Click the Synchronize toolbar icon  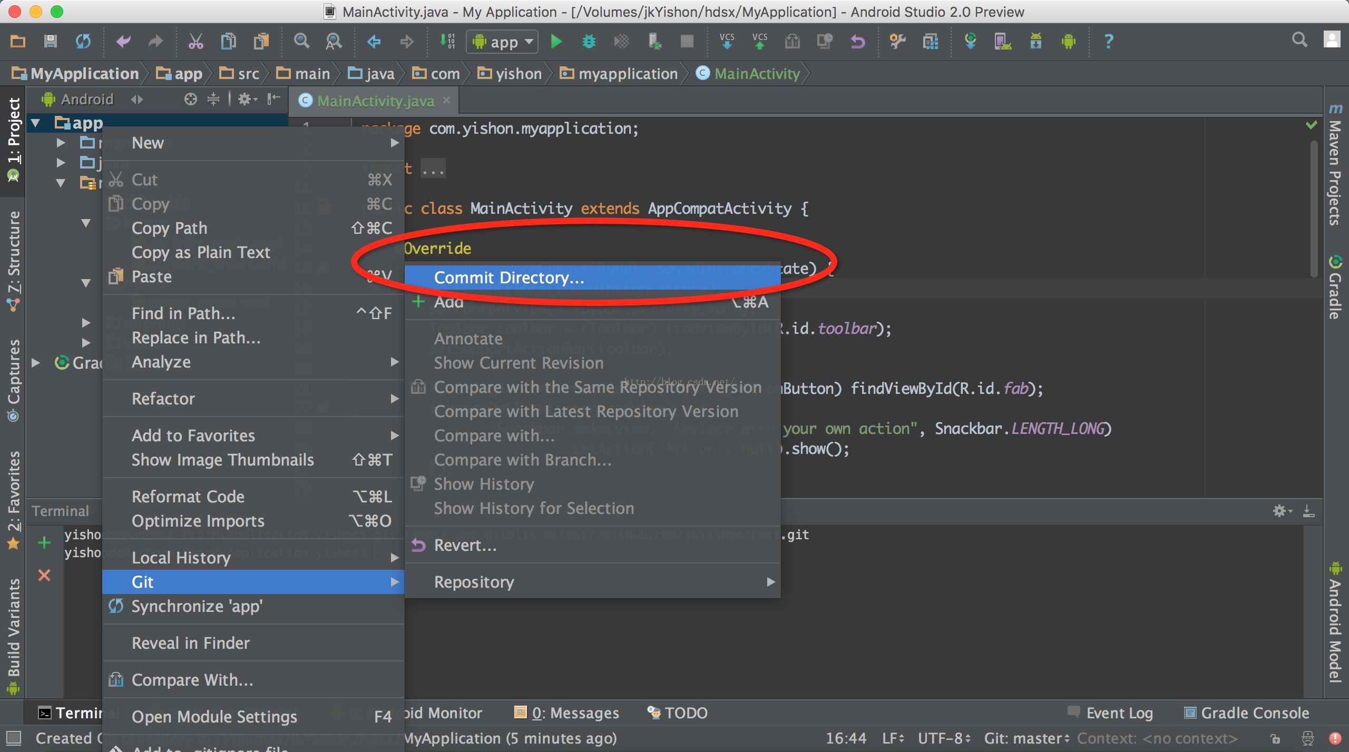click(83, 41)
